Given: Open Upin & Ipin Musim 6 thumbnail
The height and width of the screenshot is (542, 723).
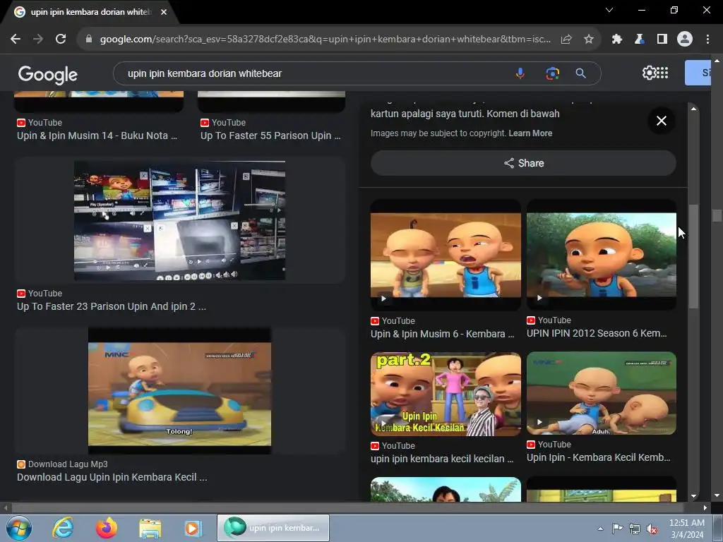Looking at the screenshot, I should click(446, 255).
